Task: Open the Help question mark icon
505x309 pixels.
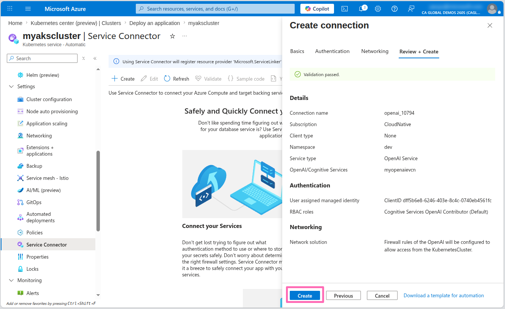Action: tap(395, 9)
